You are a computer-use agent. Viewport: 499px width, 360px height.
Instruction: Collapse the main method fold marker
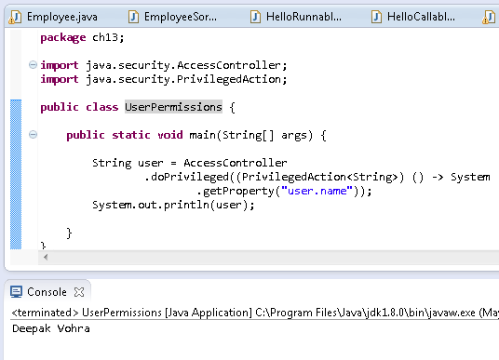pos(33,135)
